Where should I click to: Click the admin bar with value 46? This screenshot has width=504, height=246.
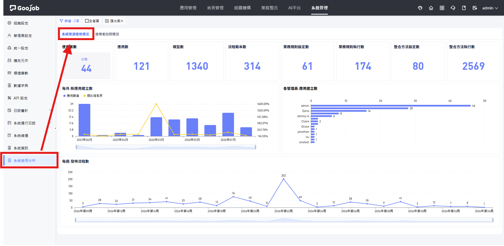pos(391,106)
